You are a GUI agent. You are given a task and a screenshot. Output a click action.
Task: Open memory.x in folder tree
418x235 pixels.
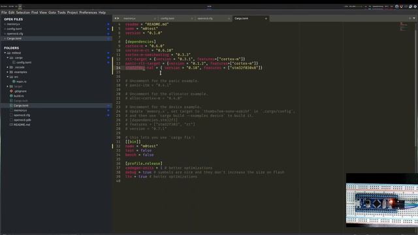click(20, 110)
